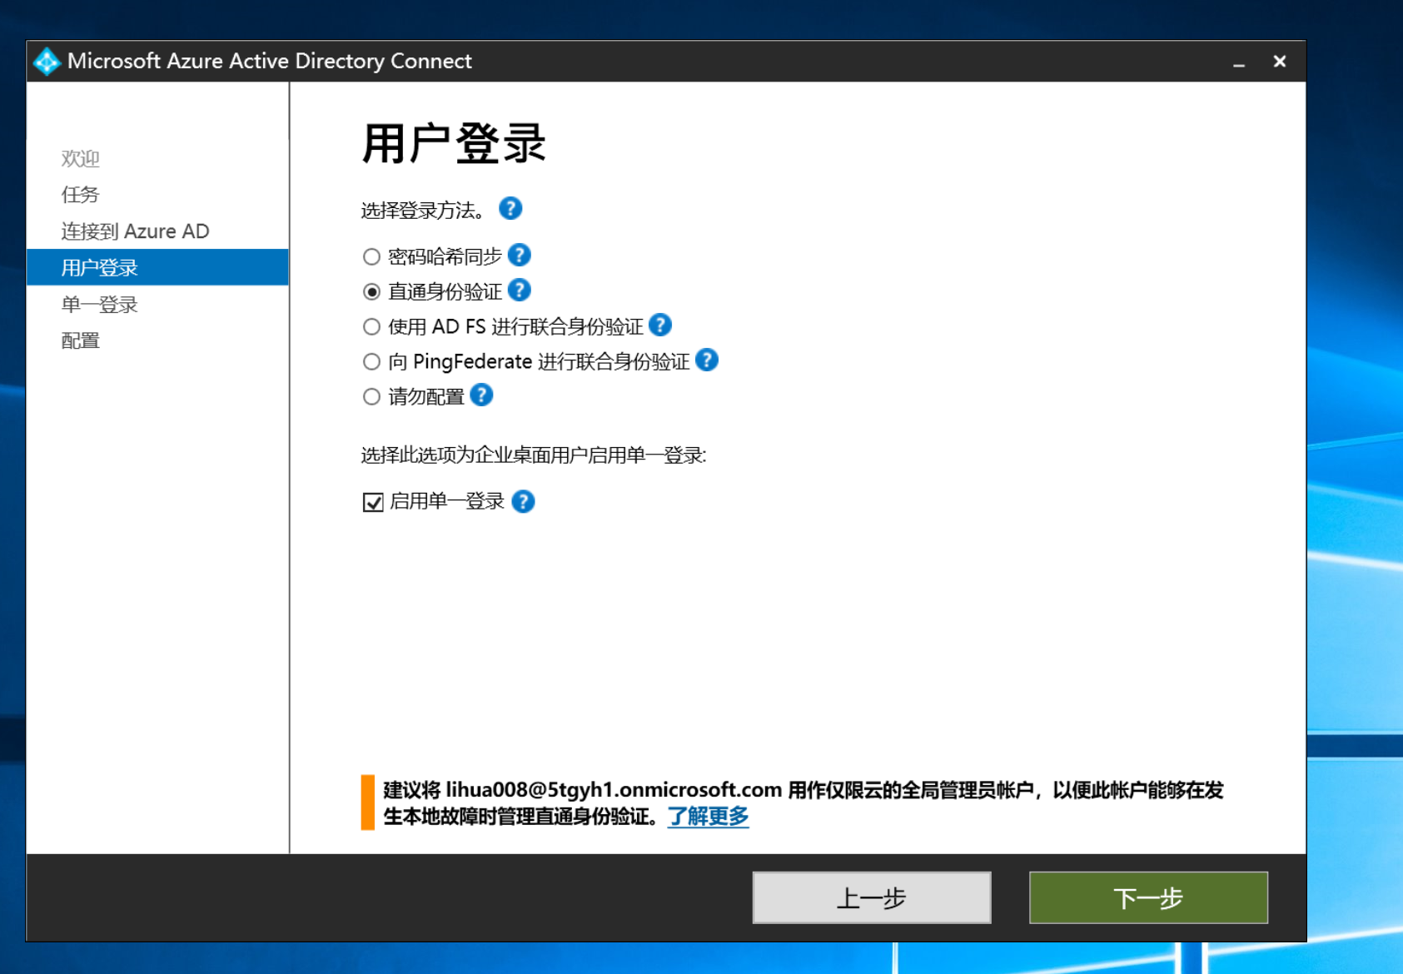Image resolution: width=1403 pixels, height=974 pixels.
Task: Select 使用 AD FS 进行联合身份验证 option
Action: tap(371, 326)
